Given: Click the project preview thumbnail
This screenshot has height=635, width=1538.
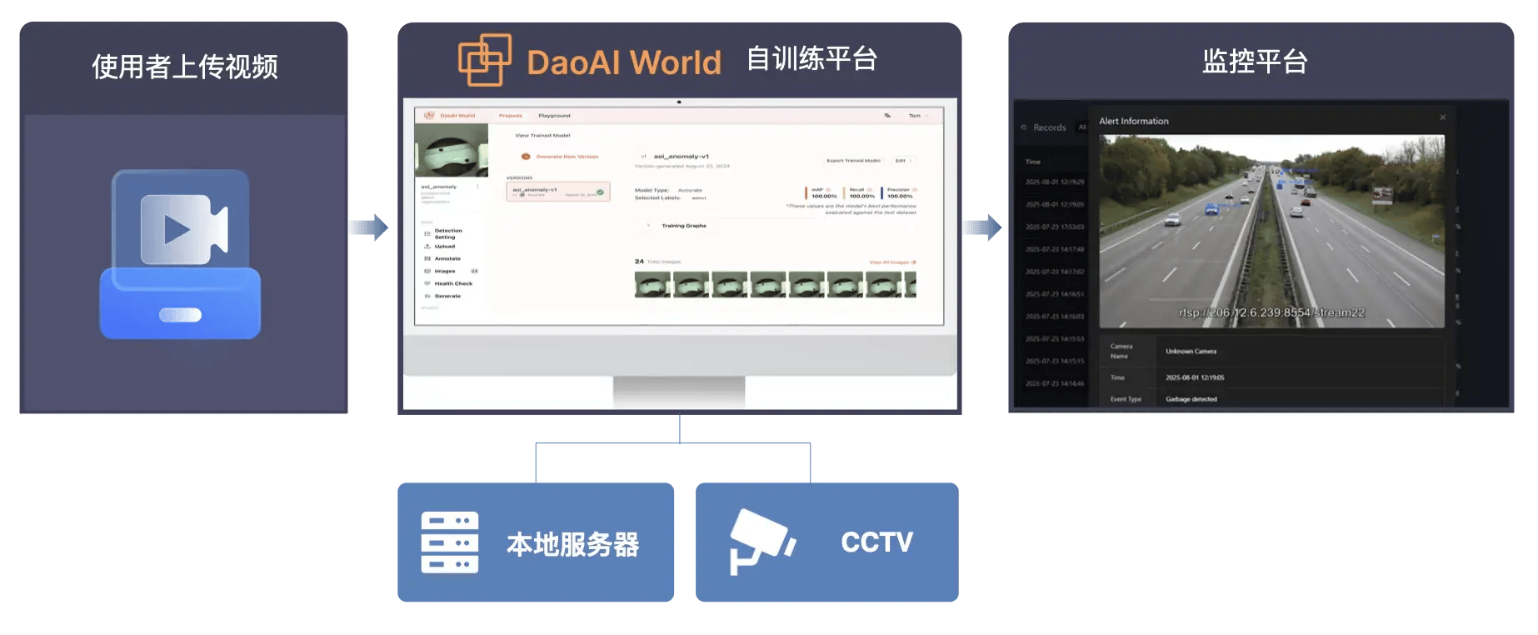Looking at the screenshot, I should pos(452,150).
